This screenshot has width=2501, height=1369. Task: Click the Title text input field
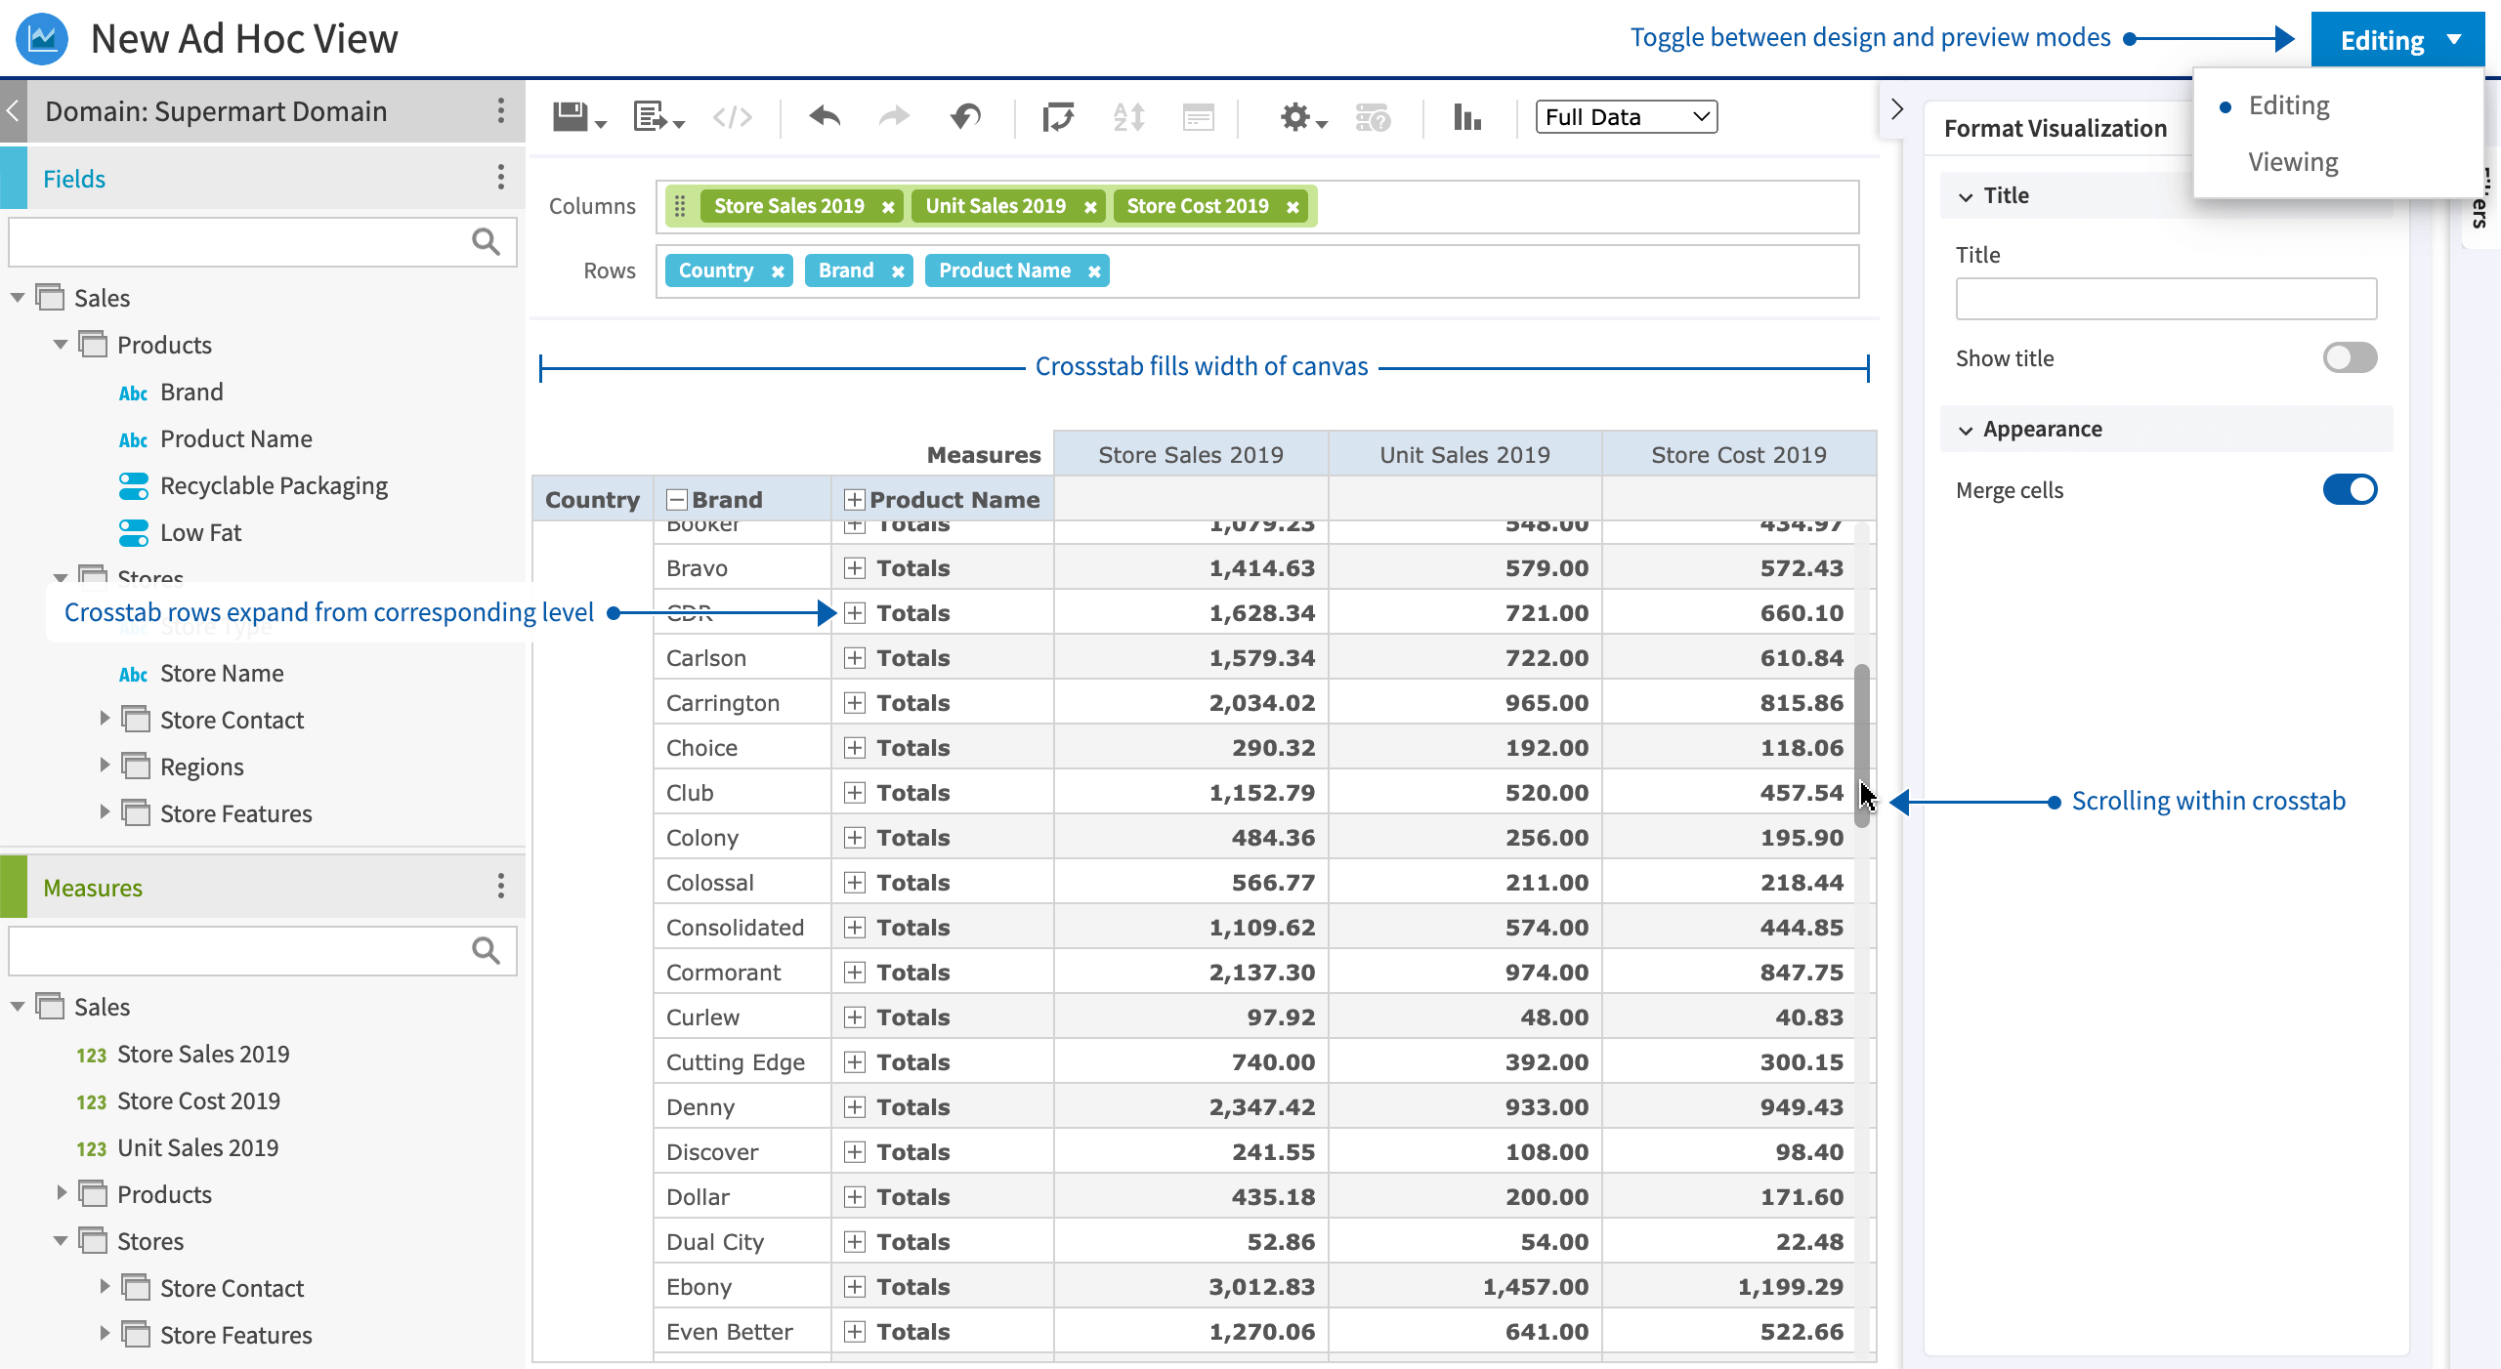(2166, 299)
